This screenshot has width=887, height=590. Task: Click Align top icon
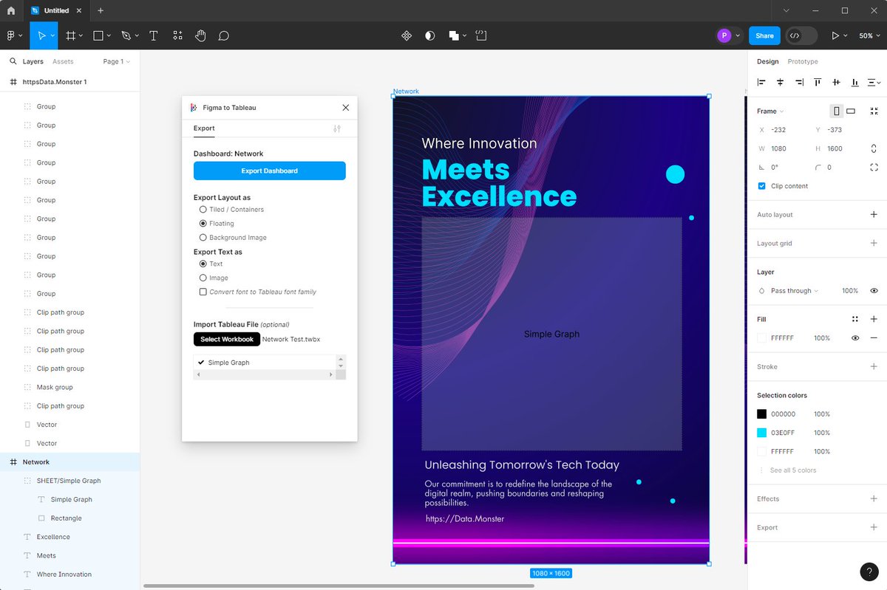click(818, 83)
